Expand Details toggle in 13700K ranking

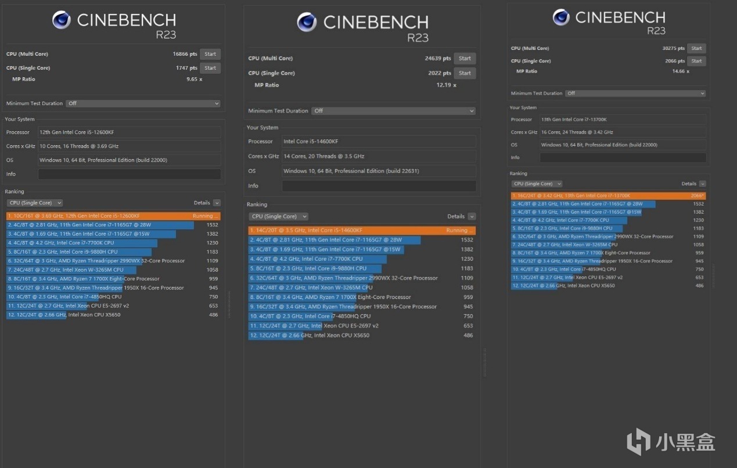[703, 183]
